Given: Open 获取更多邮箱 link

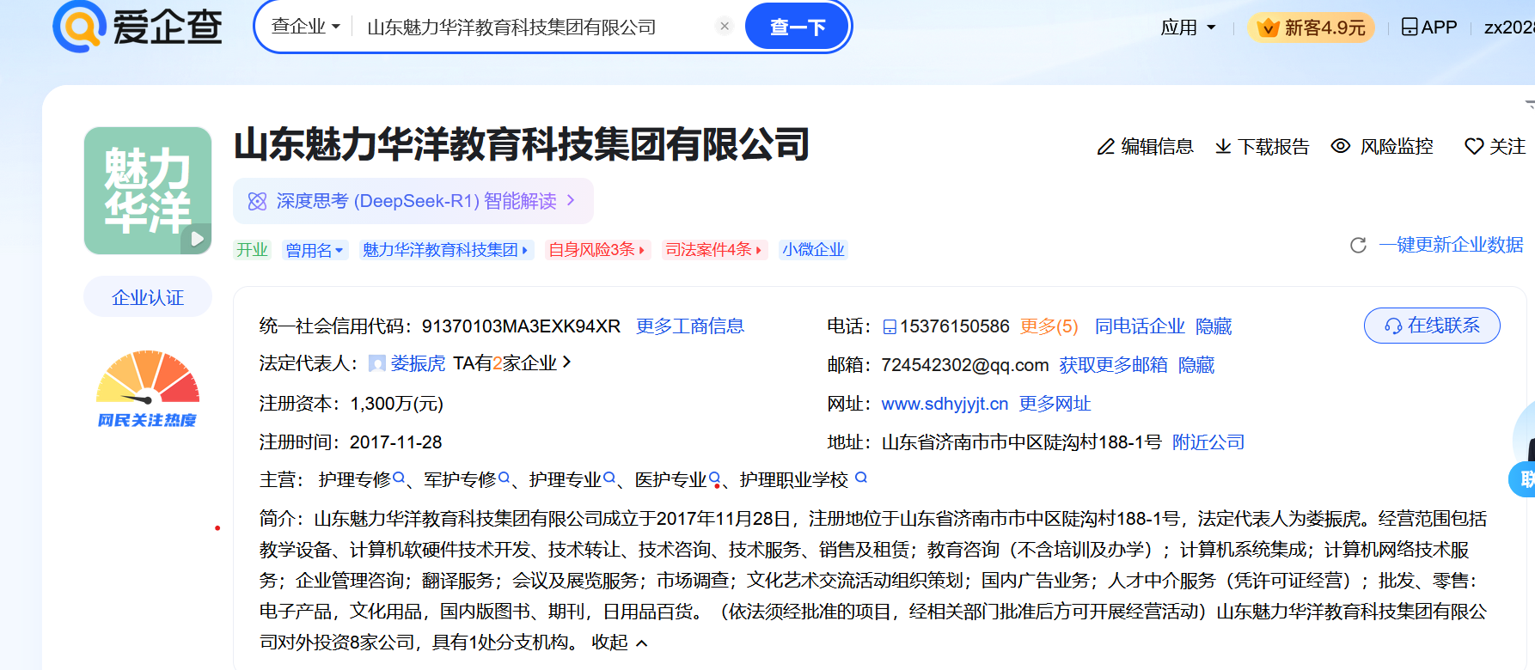Looking at the screenshot, I should point(1113,365).
